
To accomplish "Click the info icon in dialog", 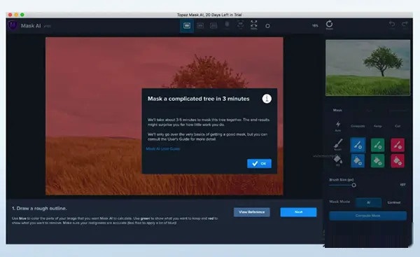I will click(267, 99).
